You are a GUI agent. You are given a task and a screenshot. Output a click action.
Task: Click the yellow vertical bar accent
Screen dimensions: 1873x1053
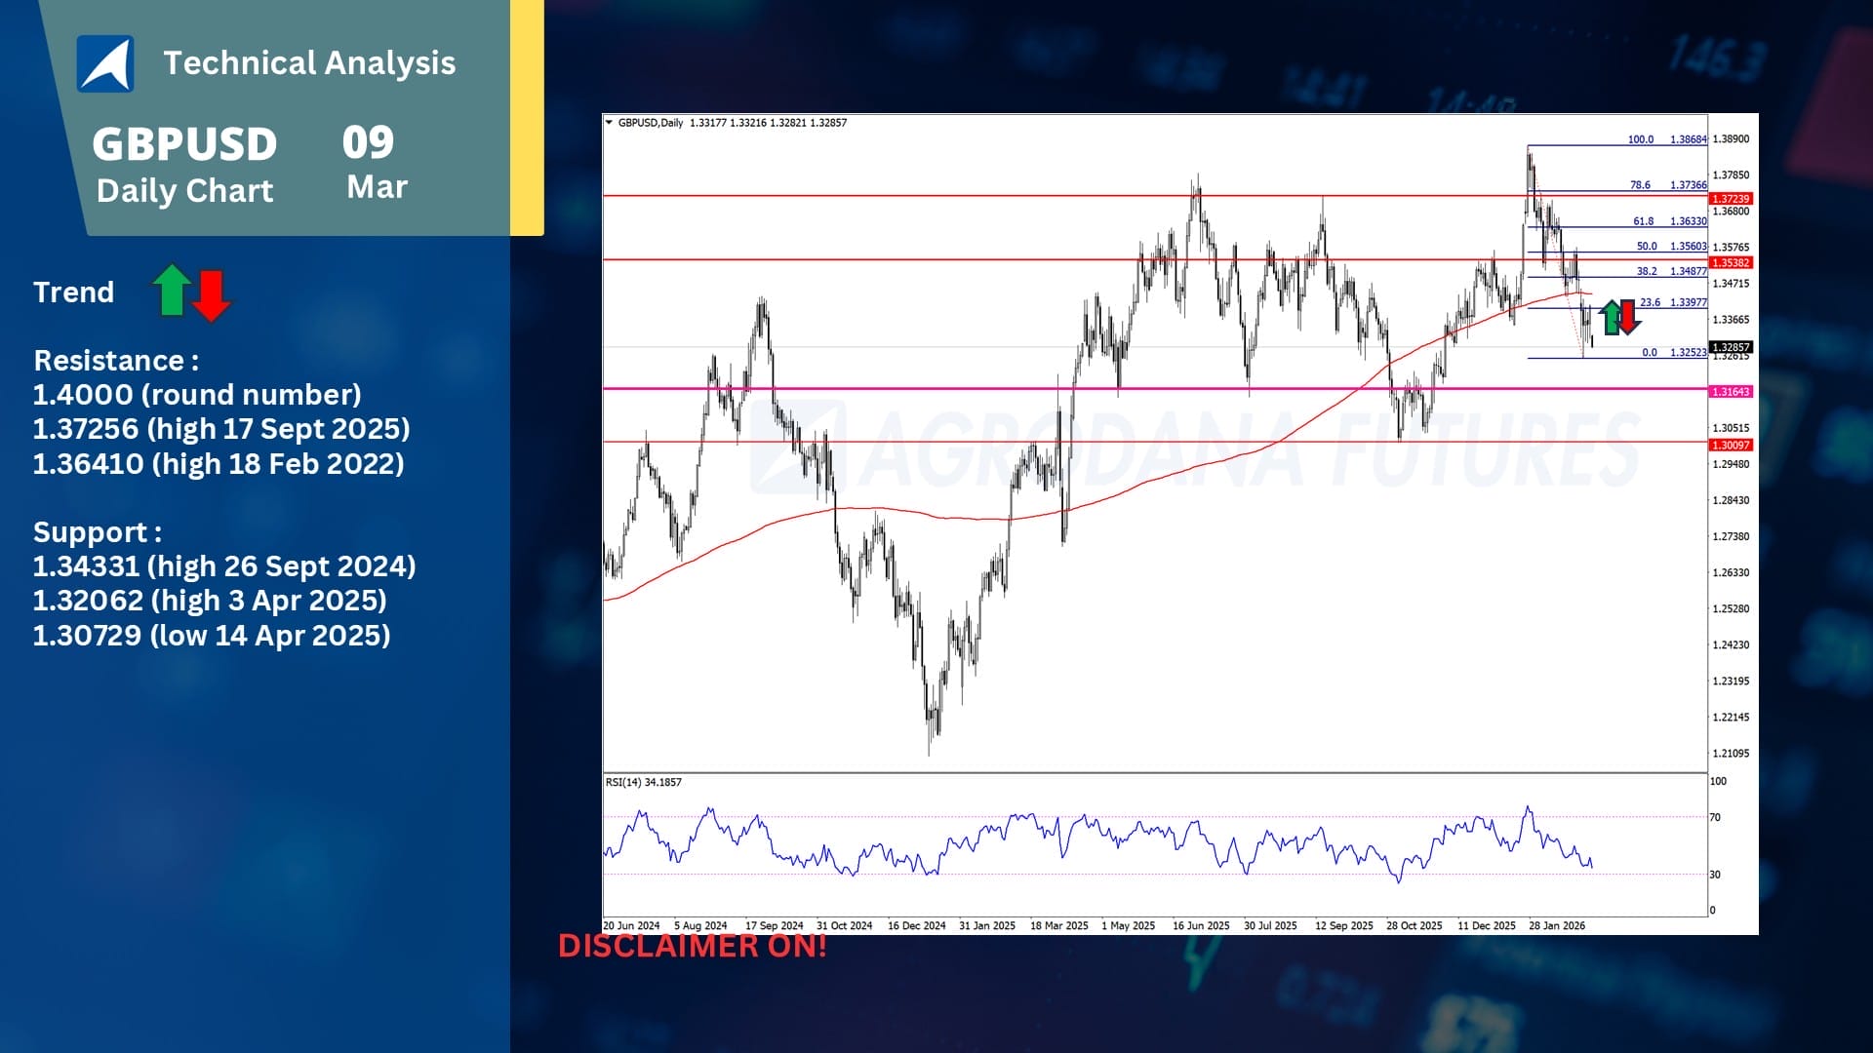(527, 117)
